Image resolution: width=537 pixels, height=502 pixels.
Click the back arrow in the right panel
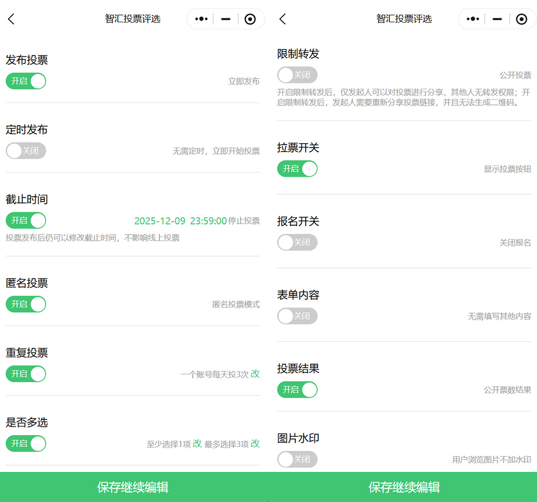[x=282, y=19]
